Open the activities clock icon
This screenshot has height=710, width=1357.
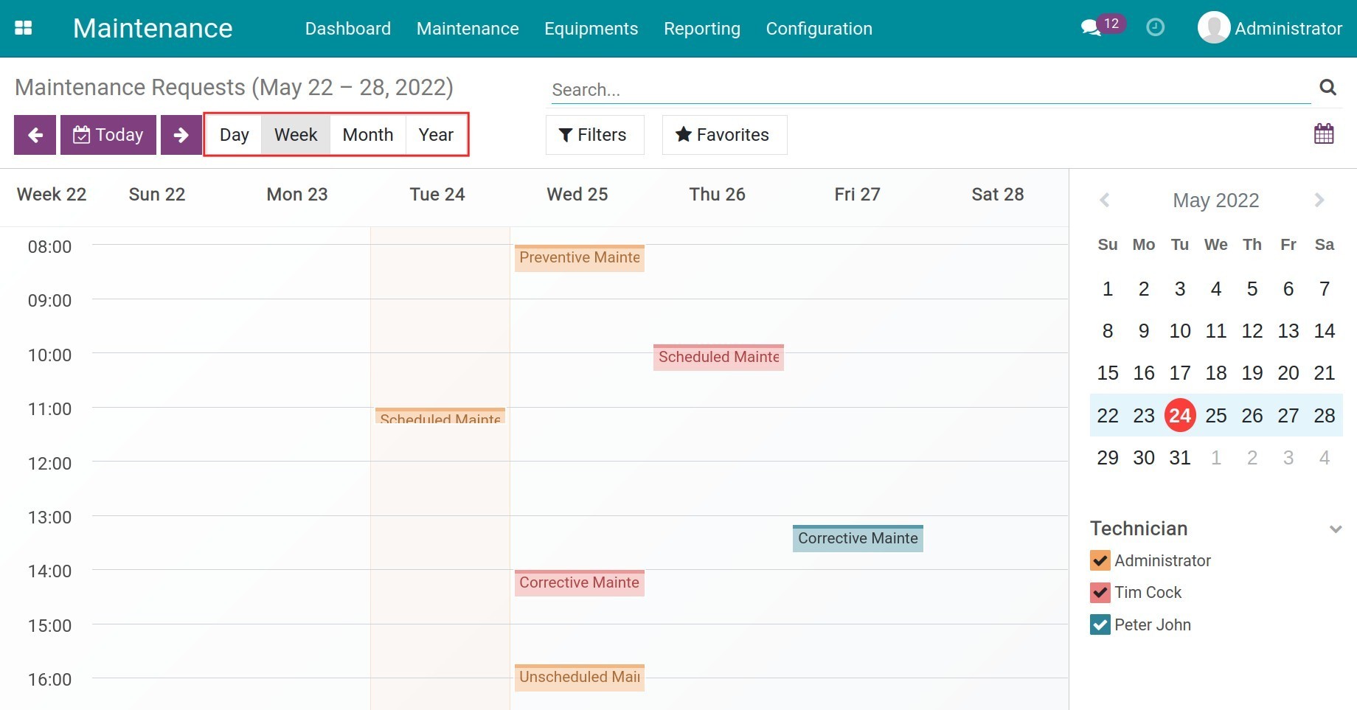[x=1155, y=28]
